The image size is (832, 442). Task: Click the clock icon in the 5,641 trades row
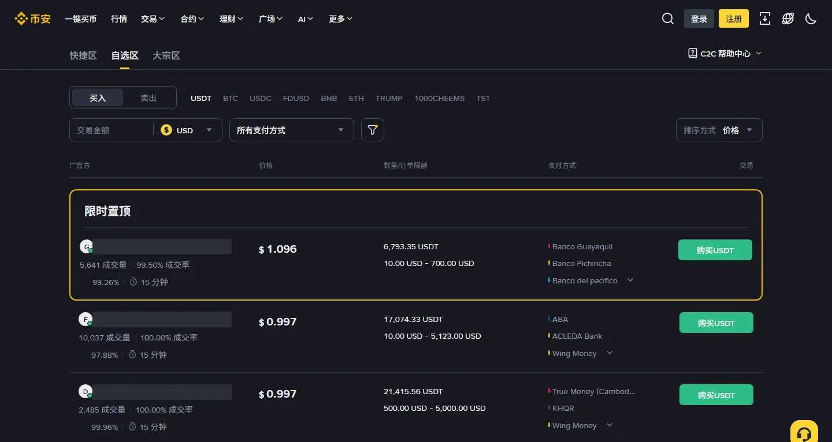pos(133,282)
